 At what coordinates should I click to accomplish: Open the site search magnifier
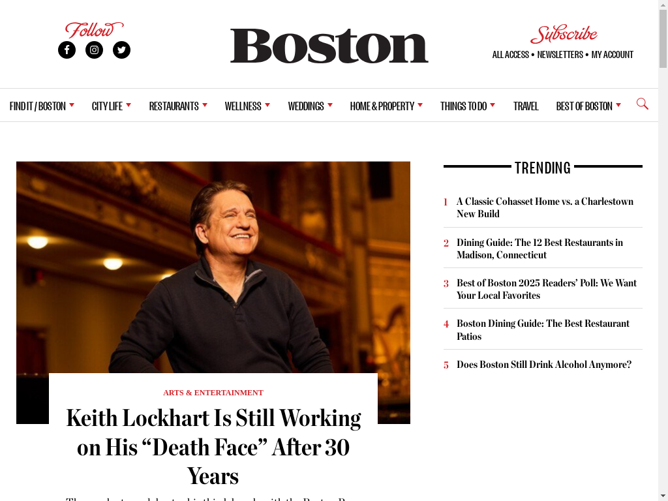[643, 104]
